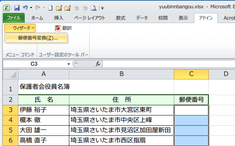Expand the Name Box dropdown arrow
This screenshot has height=146, width=235.
click(69, 64)
